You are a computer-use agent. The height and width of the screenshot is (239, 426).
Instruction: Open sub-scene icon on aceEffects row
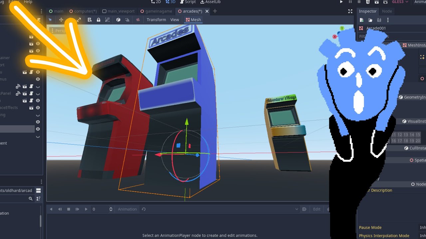point(31,108)
